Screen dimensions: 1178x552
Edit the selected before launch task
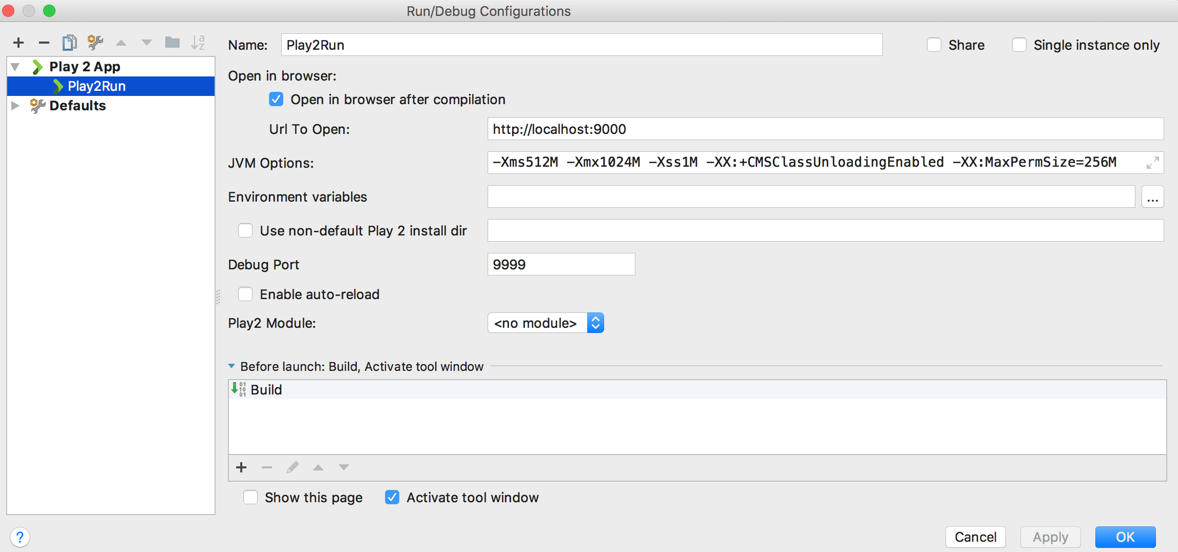pyautogui.click(x=293, y=467)
